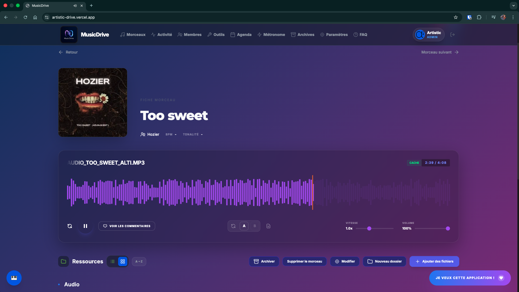Reload the page

point(25,17)
